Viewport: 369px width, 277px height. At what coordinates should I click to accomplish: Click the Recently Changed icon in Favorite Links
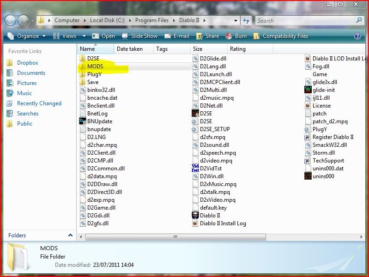tap(10, 103)
